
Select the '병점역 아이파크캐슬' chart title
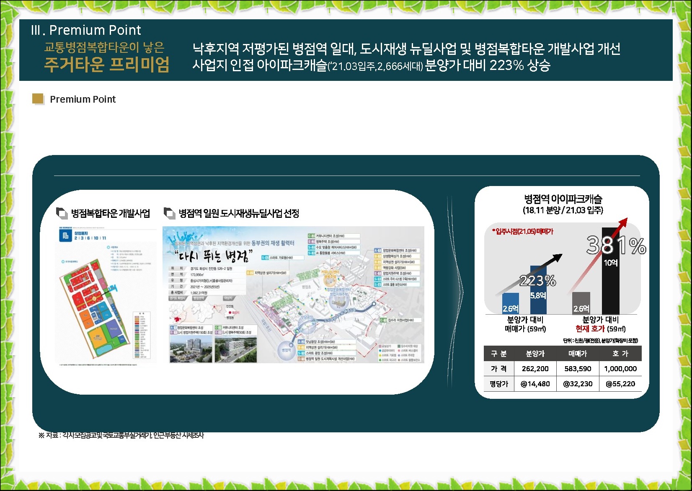tap(563, 199)
